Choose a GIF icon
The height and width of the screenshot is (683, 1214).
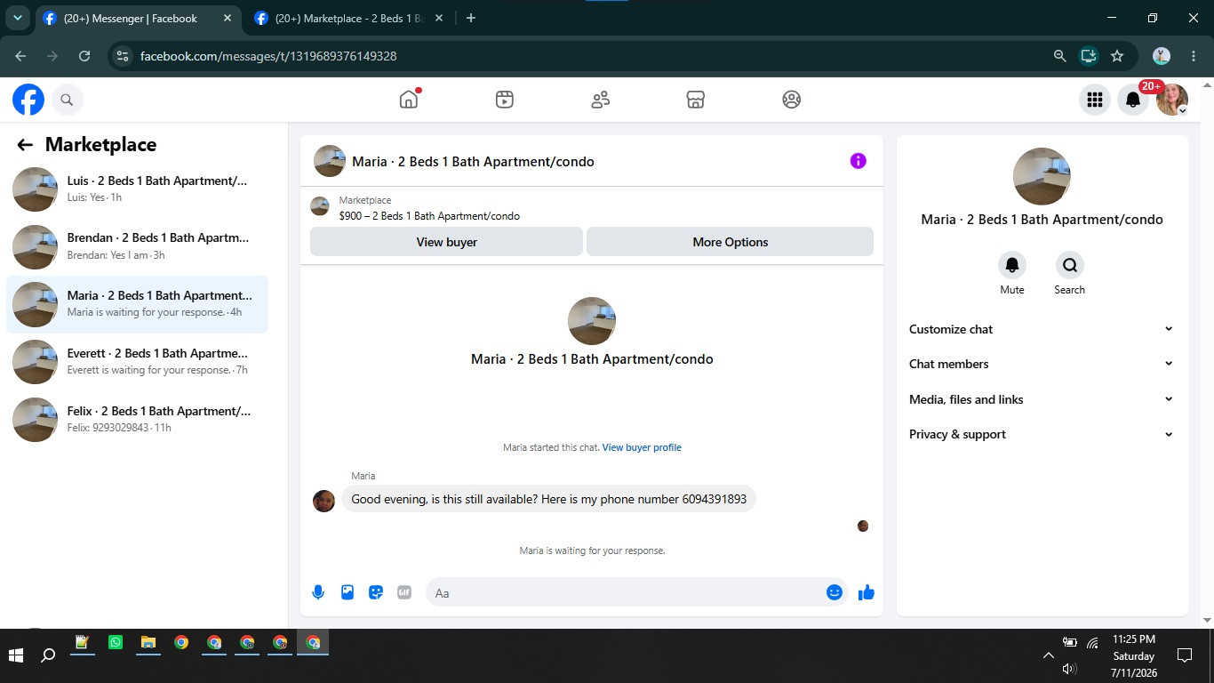coord(404,592)
